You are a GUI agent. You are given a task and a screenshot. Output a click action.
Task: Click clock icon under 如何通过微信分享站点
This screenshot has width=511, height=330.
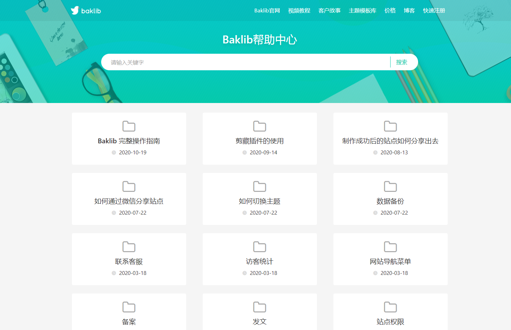114,213
